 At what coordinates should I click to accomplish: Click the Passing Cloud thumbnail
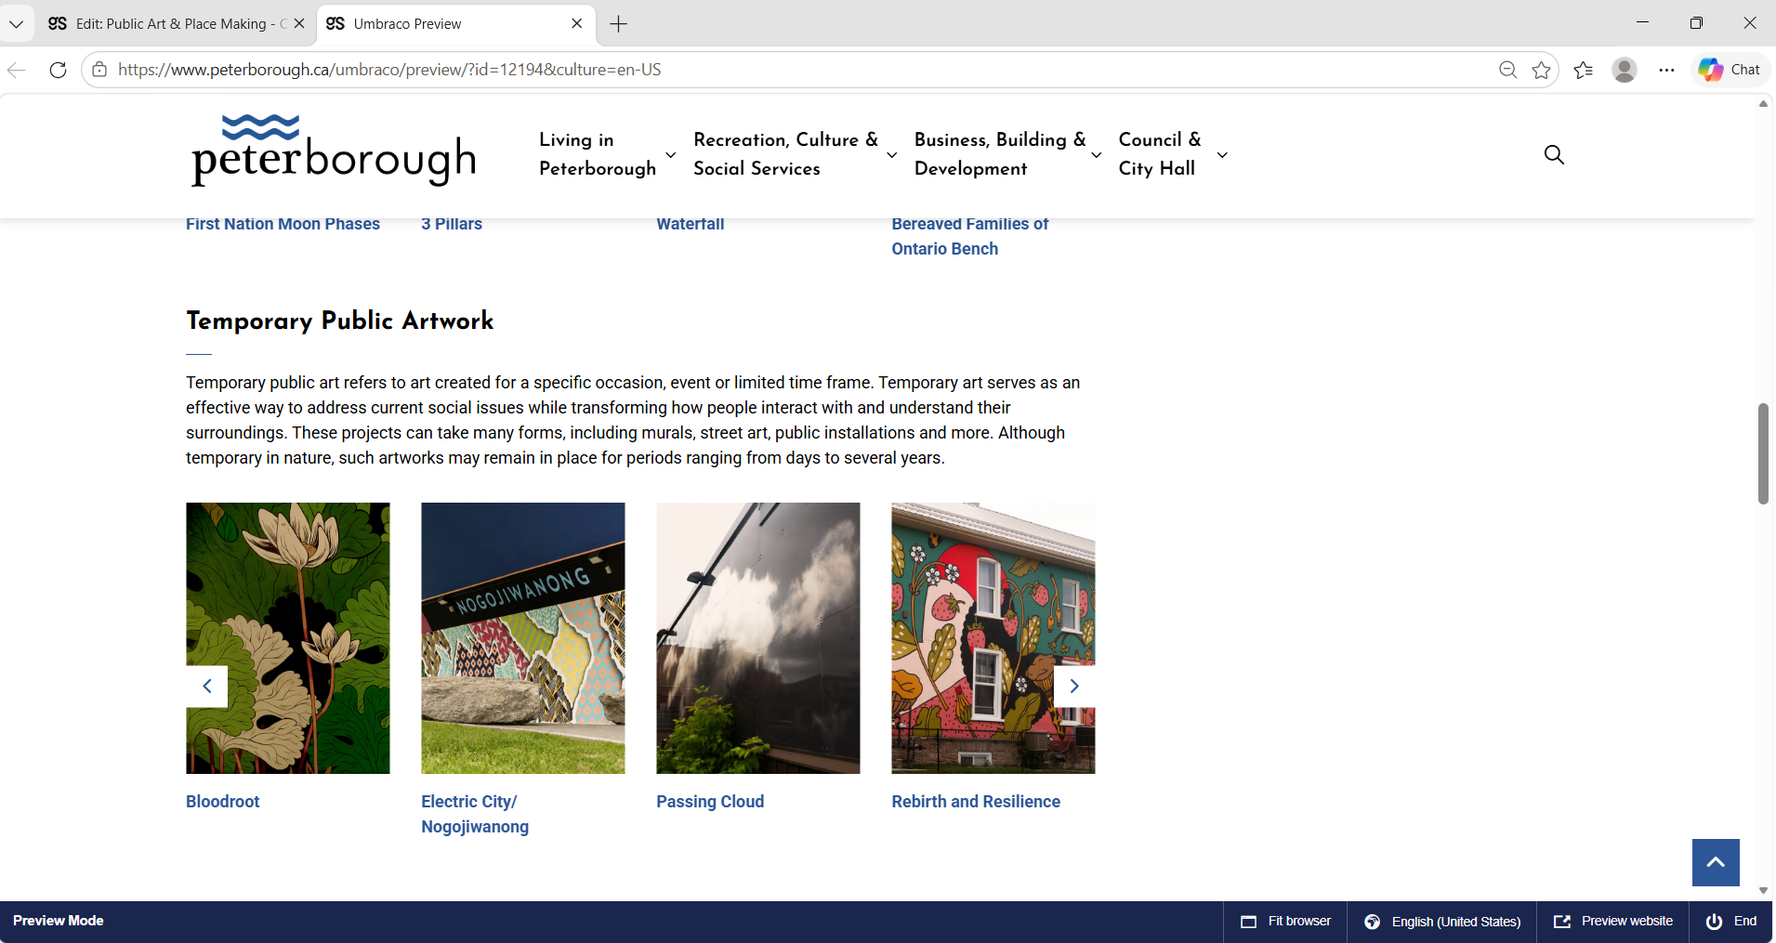click(x=758, y=638)
